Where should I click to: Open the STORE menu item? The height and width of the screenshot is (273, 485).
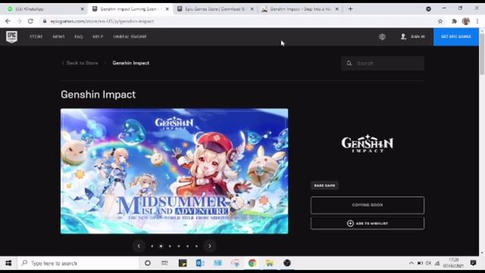[x=36, y=36]
